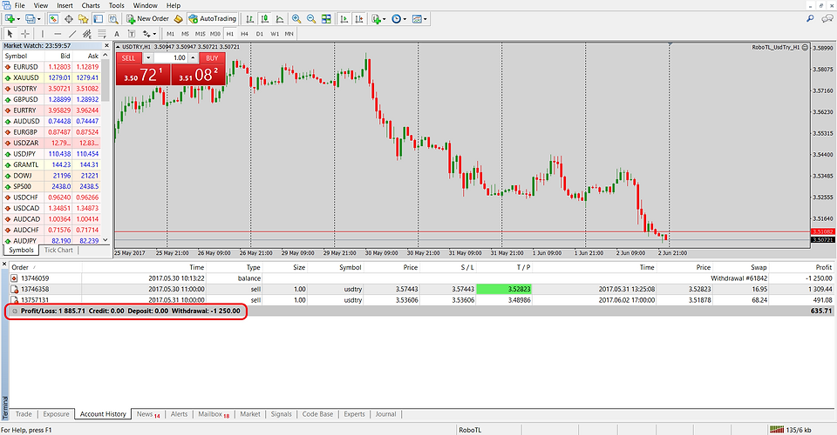The image size is (837, 435).
Task: Open the Mailbox tab
Action: point(214,414)
